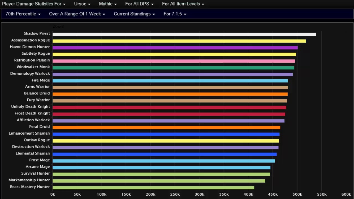The image size is (354, 199).
Task: Click the 500k x-axis label
Action: 297,194
